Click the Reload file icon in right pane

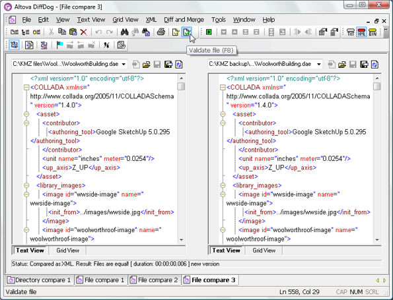click(x=375, y=65)
